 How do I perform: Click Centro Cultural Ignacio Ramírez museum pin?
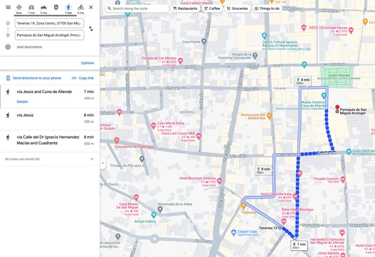pyautogui.click(x=264, y=36)
